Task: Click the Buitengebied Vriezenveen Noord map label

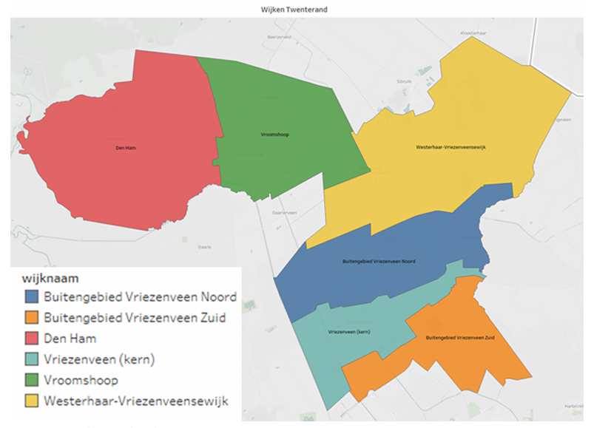Action: (379, 261)
